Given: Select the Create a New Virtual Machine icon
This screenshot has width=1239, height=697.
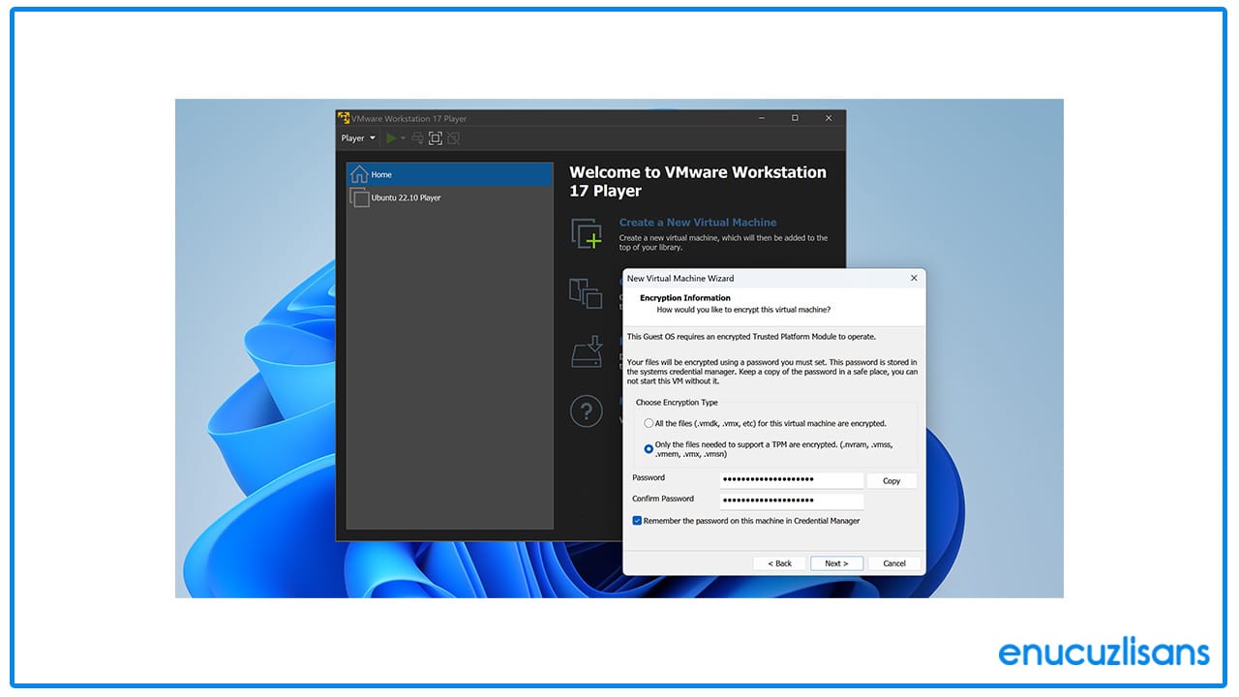Looking at the screenshot, I should click(587, 234).
